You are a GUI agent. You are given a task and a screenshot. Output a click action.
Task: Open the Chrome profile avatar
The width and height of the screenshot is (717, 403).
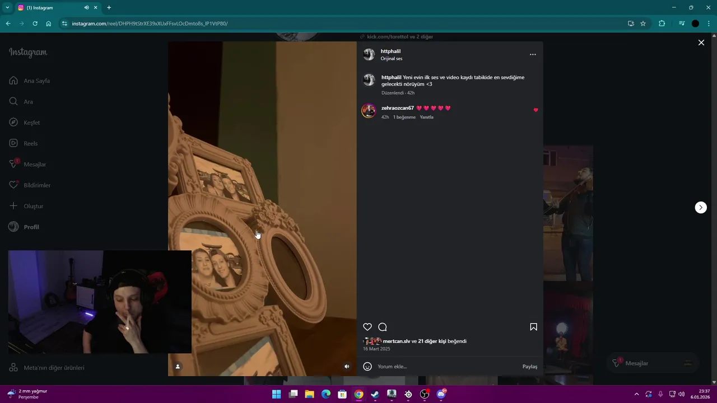pyautogui.click(x=695, y=24)
